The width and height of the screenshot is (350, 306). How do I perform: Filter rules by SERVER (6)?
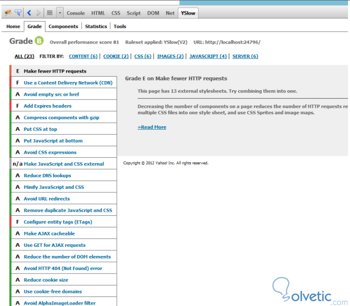point(245,56)
